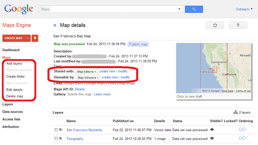Image resolution: width=258 pixels, height=145 pixels.
Task: Toggle visibility eye for Topography layer
Action: 212,139
